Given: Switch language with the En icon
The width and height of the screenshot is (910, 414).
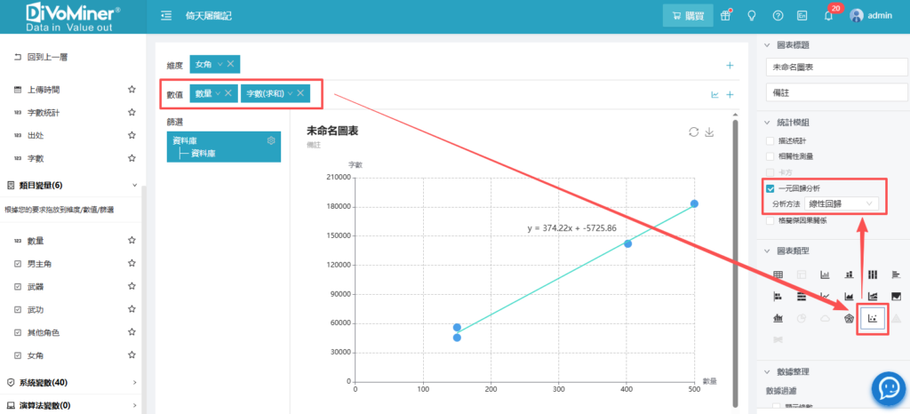Looking at the screenshot, I should pyautogui.click(x=802, y=15).
